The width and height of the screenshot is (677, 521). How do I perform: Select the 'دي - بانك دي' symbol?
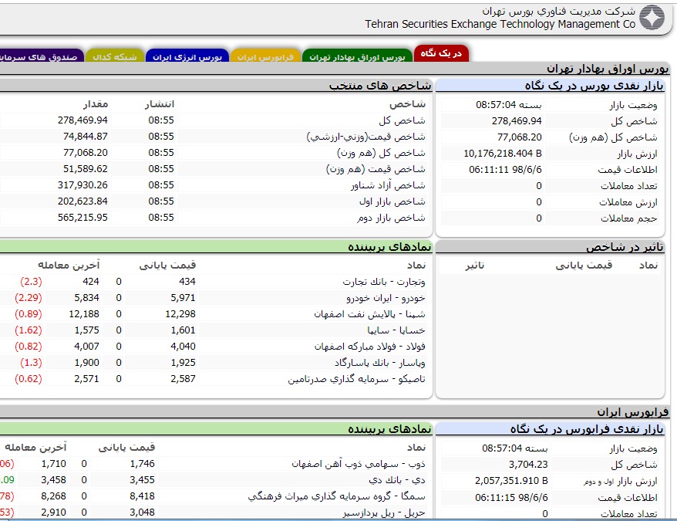tap(397, 480)
